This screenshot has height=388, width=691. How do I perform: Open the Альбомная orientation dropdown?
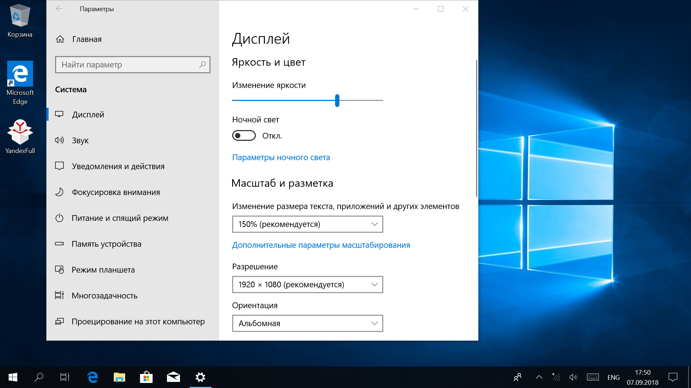tap(308, 323)
